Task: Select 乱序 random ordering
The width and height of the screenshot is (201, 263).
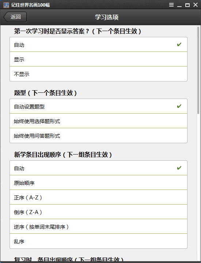Action: 98,241
